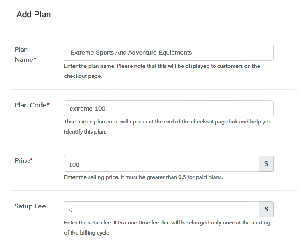Click the red asterisk next to Plan Code
The width and height of the screenshot is (306, 251).
click(48, 104)
